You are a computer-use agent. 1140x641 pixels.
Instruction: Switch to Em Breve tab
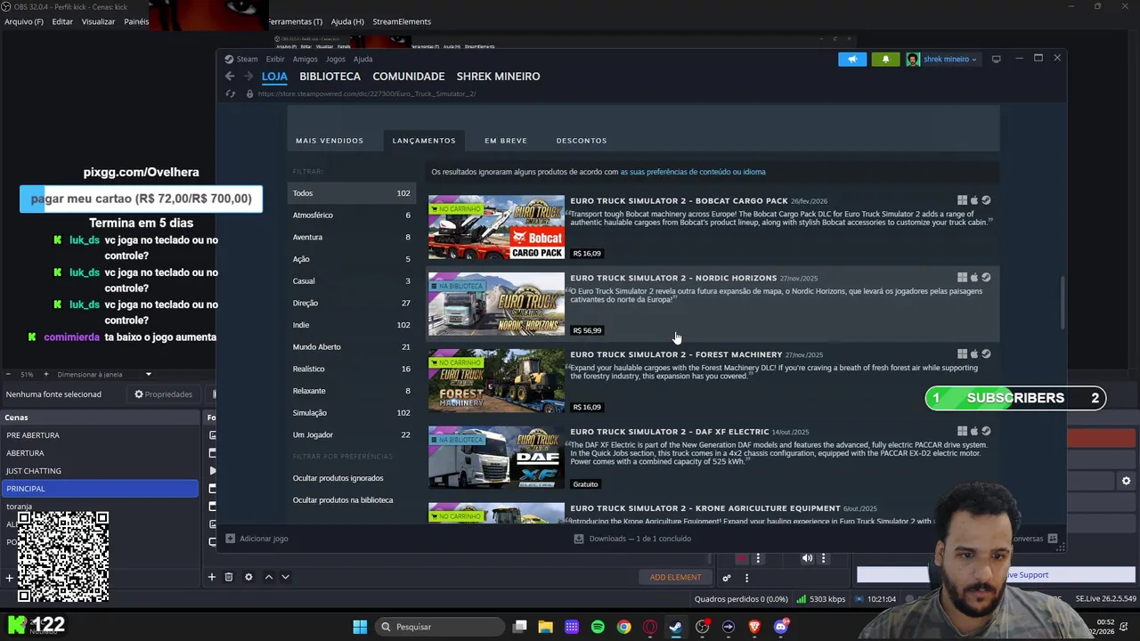coord(506,141)
